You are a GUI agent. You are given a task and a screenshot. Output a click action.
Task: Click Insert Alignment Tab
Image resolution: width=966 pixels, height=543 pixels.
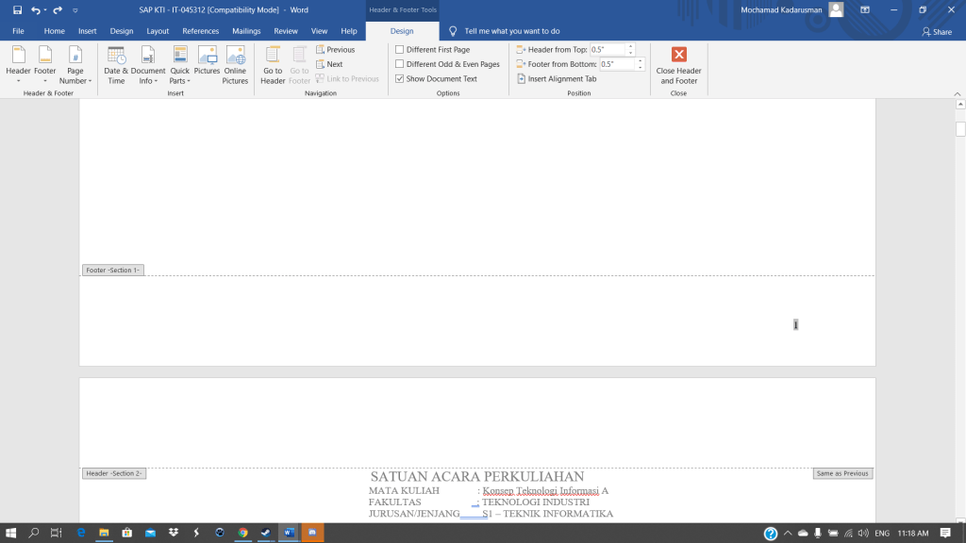pos(557,79)
